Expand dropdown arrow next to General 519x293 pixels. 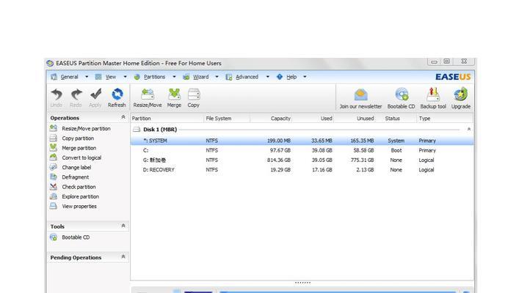click(x=87, y=77)
